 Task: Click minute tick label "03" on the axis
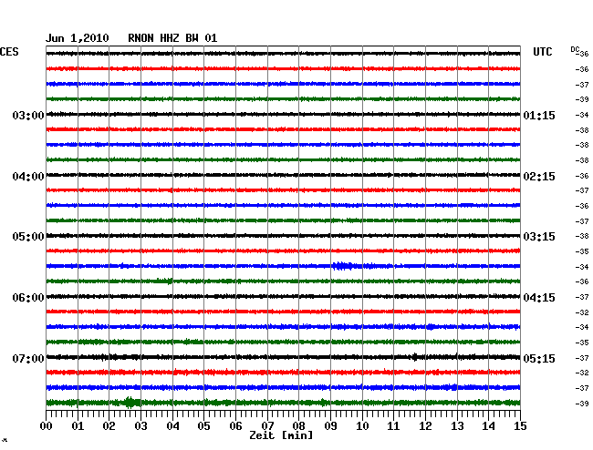click(140, 426)
